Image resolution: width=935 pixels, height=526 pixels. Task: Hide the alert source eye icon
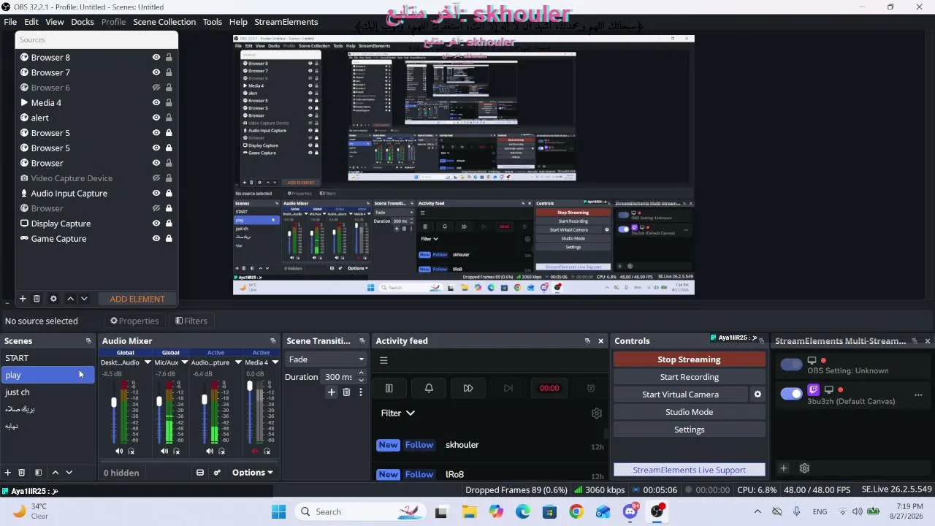[156, 118]
